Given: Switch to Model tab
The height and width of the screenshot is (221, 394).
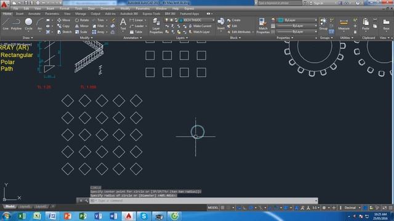Looking at the screenshot, I should coord(10,206).
